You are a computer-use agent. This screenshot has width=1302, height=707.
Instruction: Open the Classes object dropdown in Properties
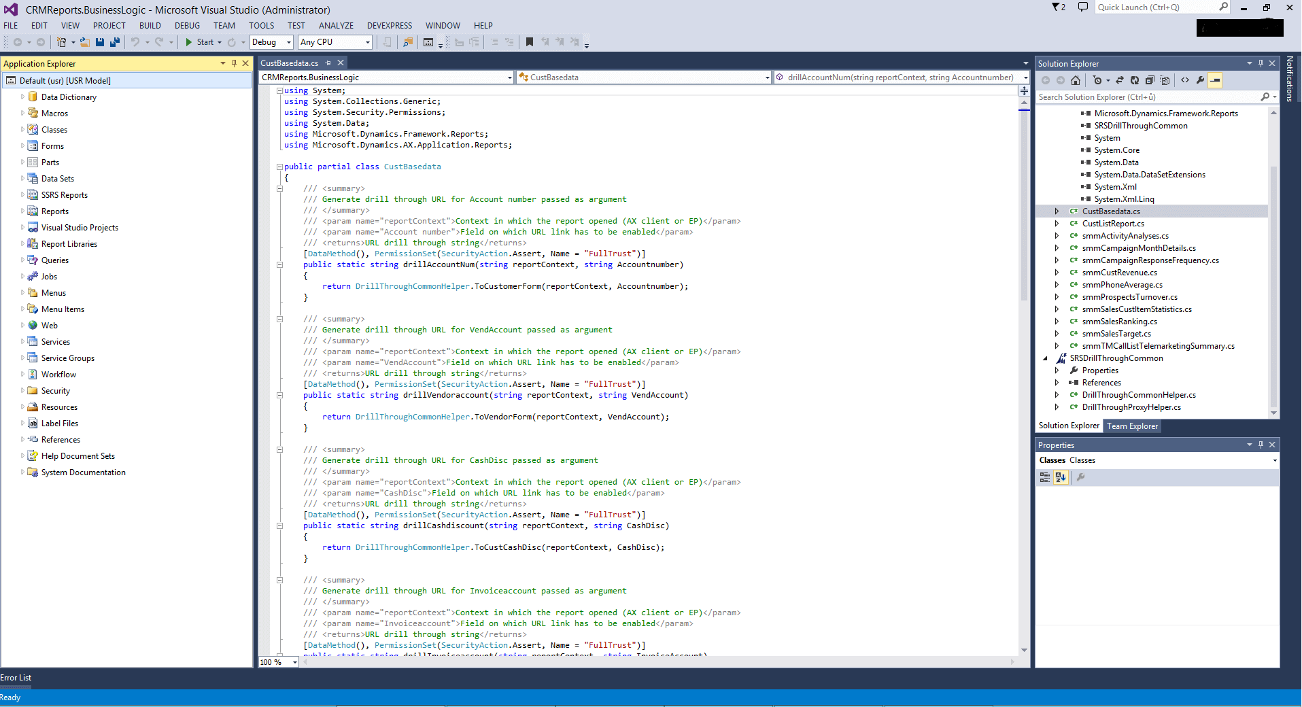tap(1275, 460)
